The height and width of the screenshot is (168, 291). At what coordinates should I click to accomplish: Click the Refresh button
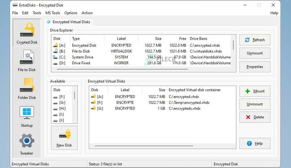[255, 40]
